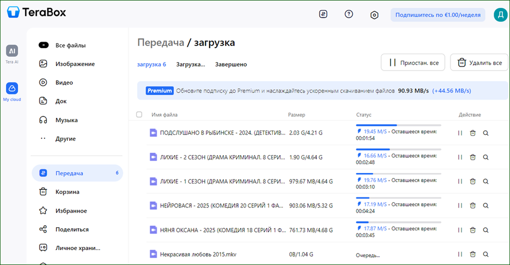Click magnifier icon for Некрасивая любовь 2015.mkv
510x265 pixels.
(x=486, y=254)
